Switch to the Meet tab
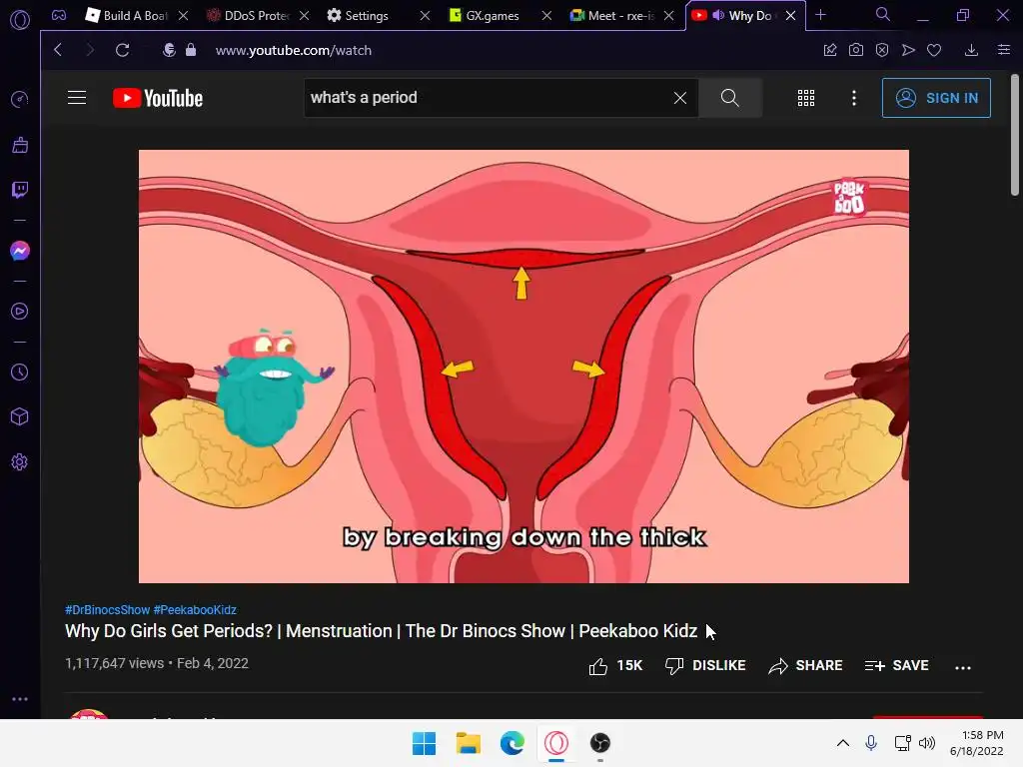Image resolution: width=1023 pixels, height=767 pixels. click(x=612, y=16)
